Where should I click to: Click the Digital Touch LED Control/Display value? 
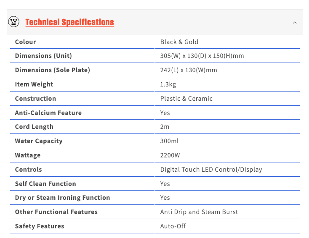[211, 170]
